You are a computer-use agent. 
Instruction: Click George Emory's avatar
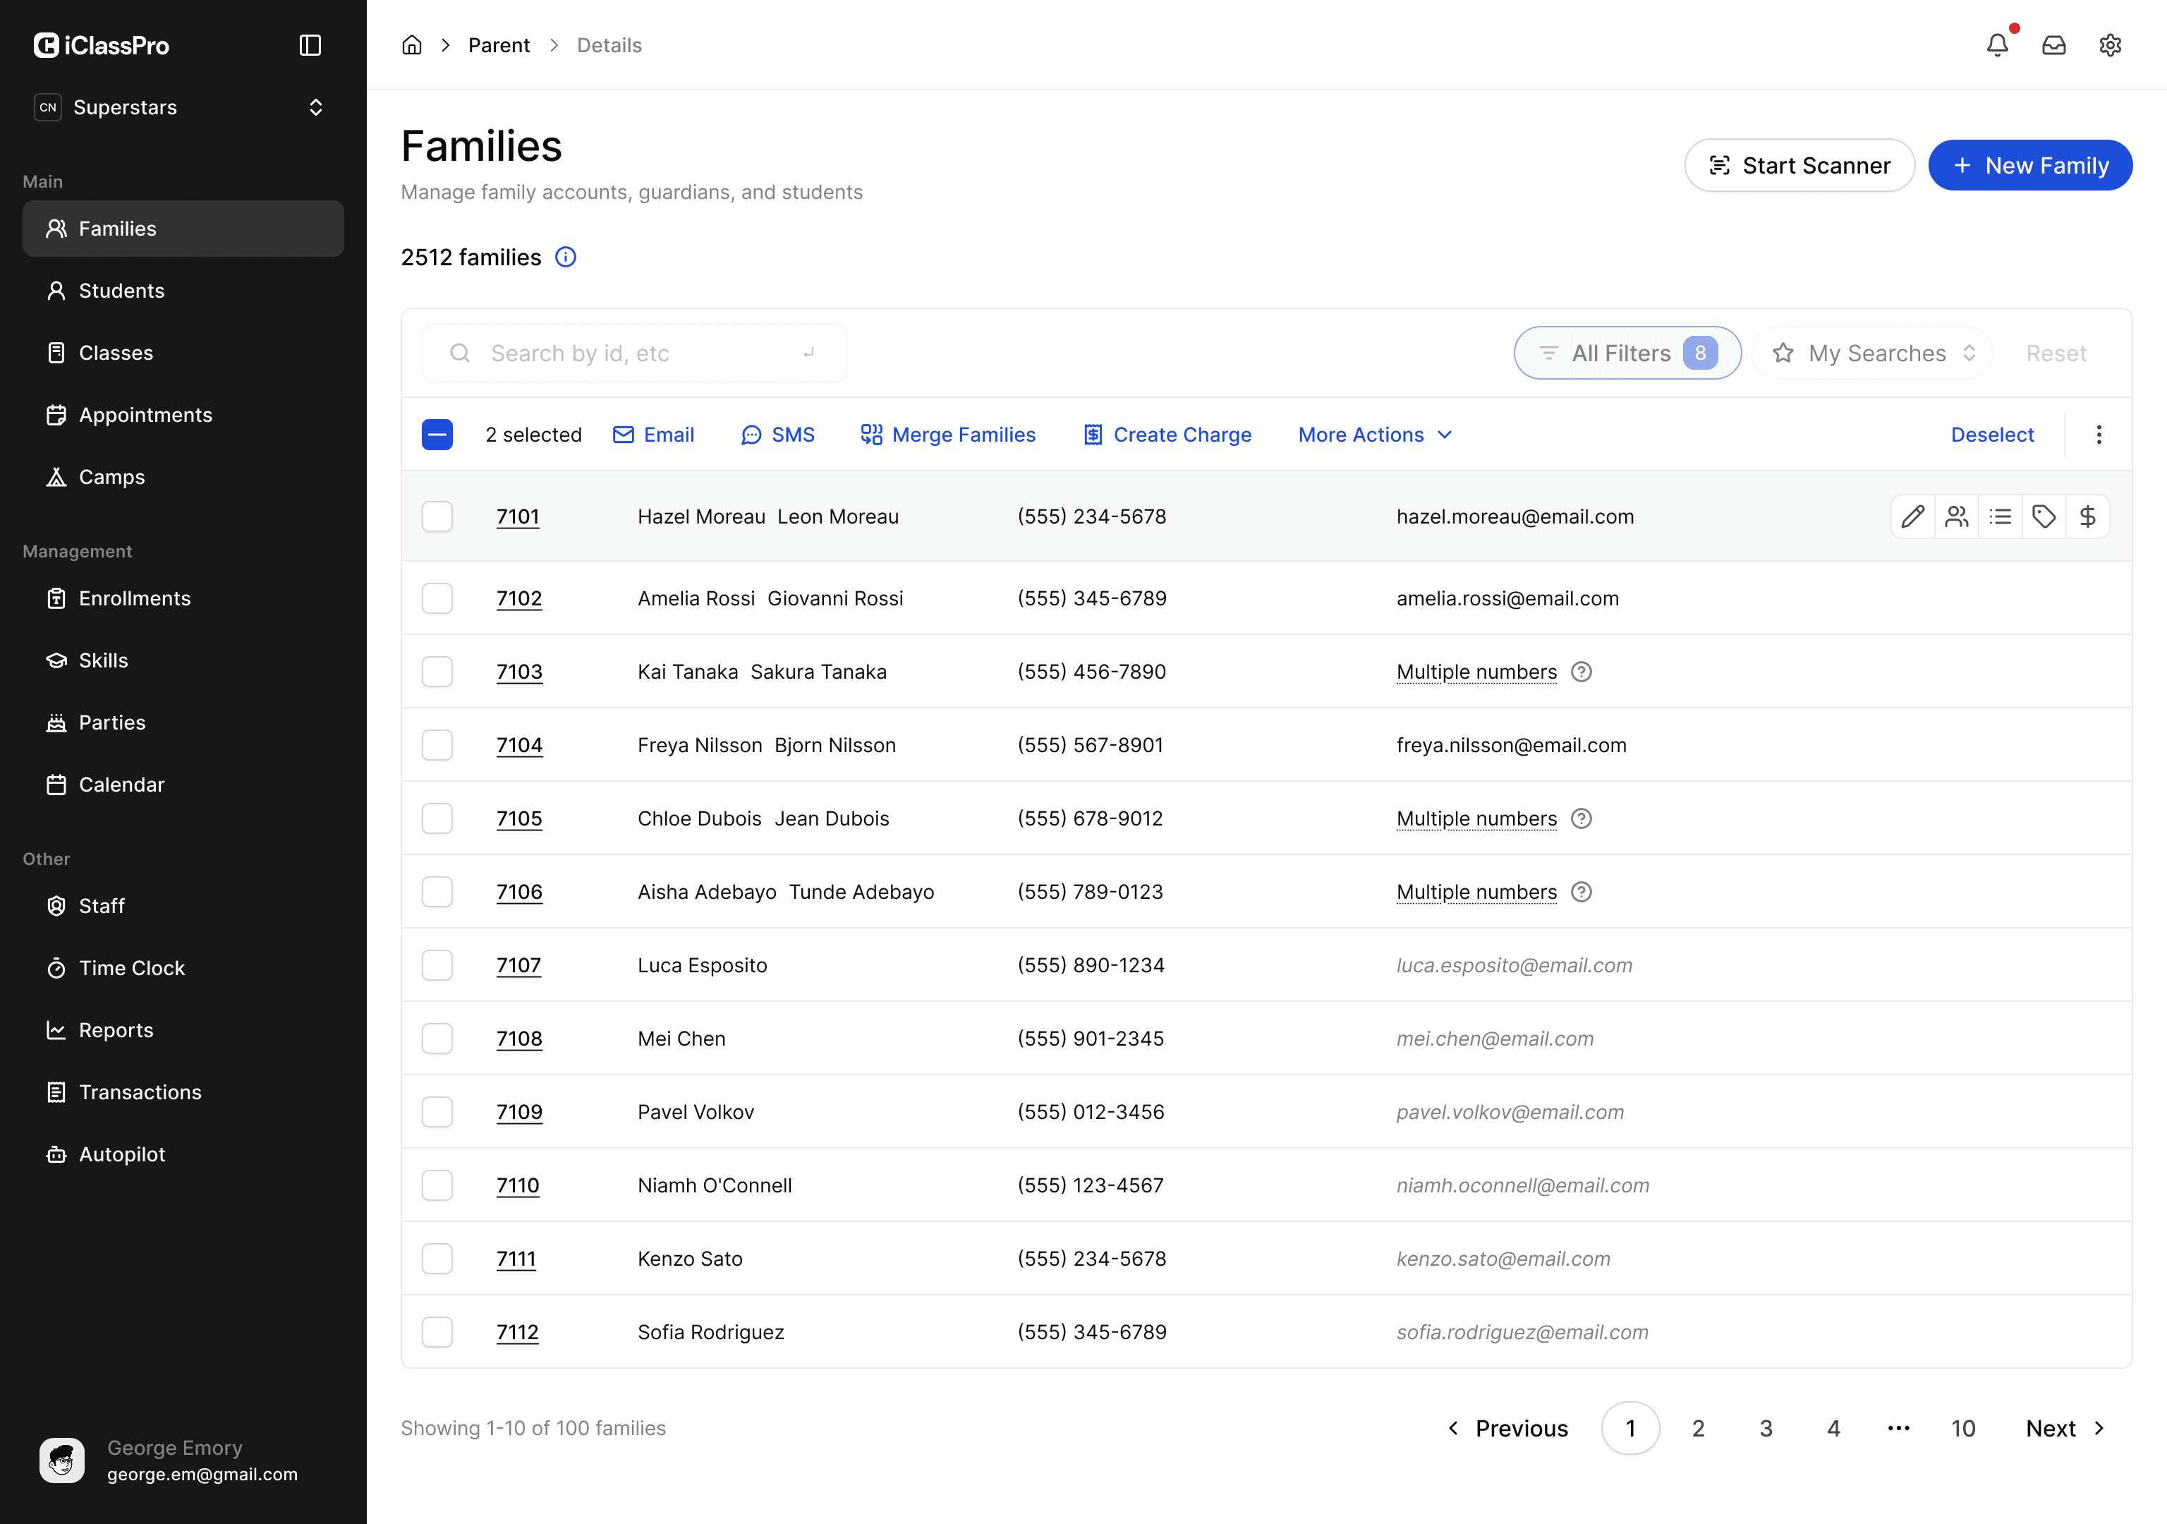click(62, 1460)
